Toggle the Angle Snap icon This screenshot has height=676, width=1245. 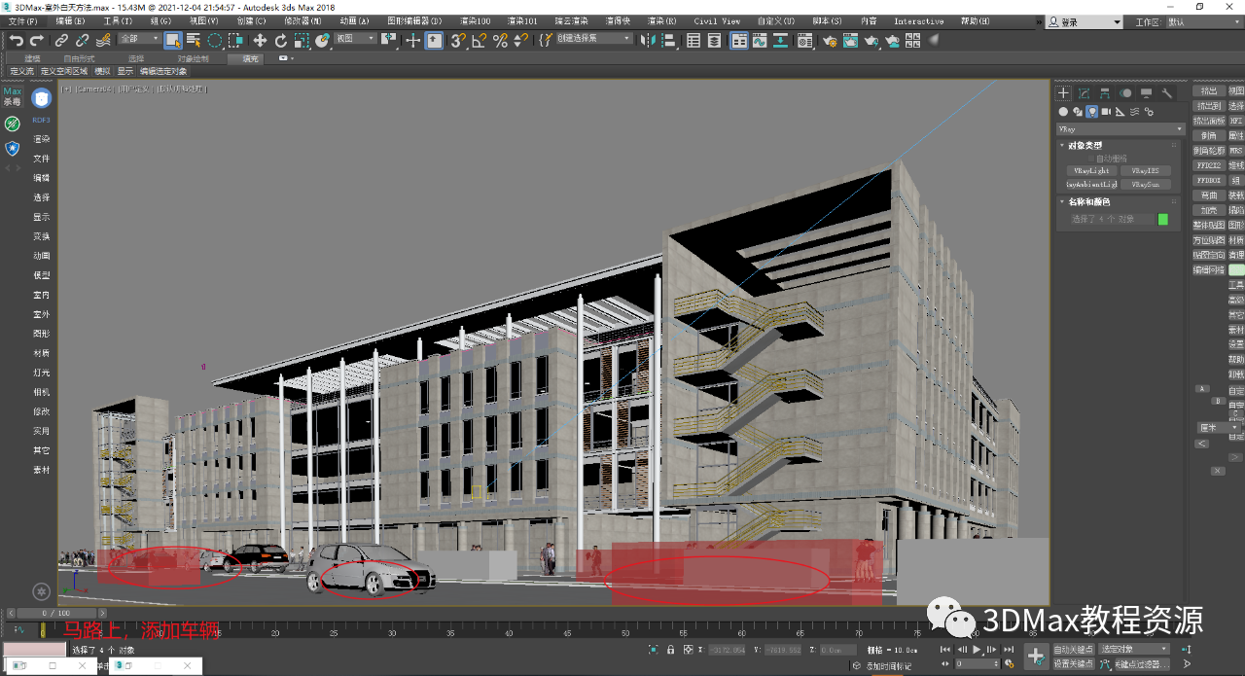click(480, 40)
